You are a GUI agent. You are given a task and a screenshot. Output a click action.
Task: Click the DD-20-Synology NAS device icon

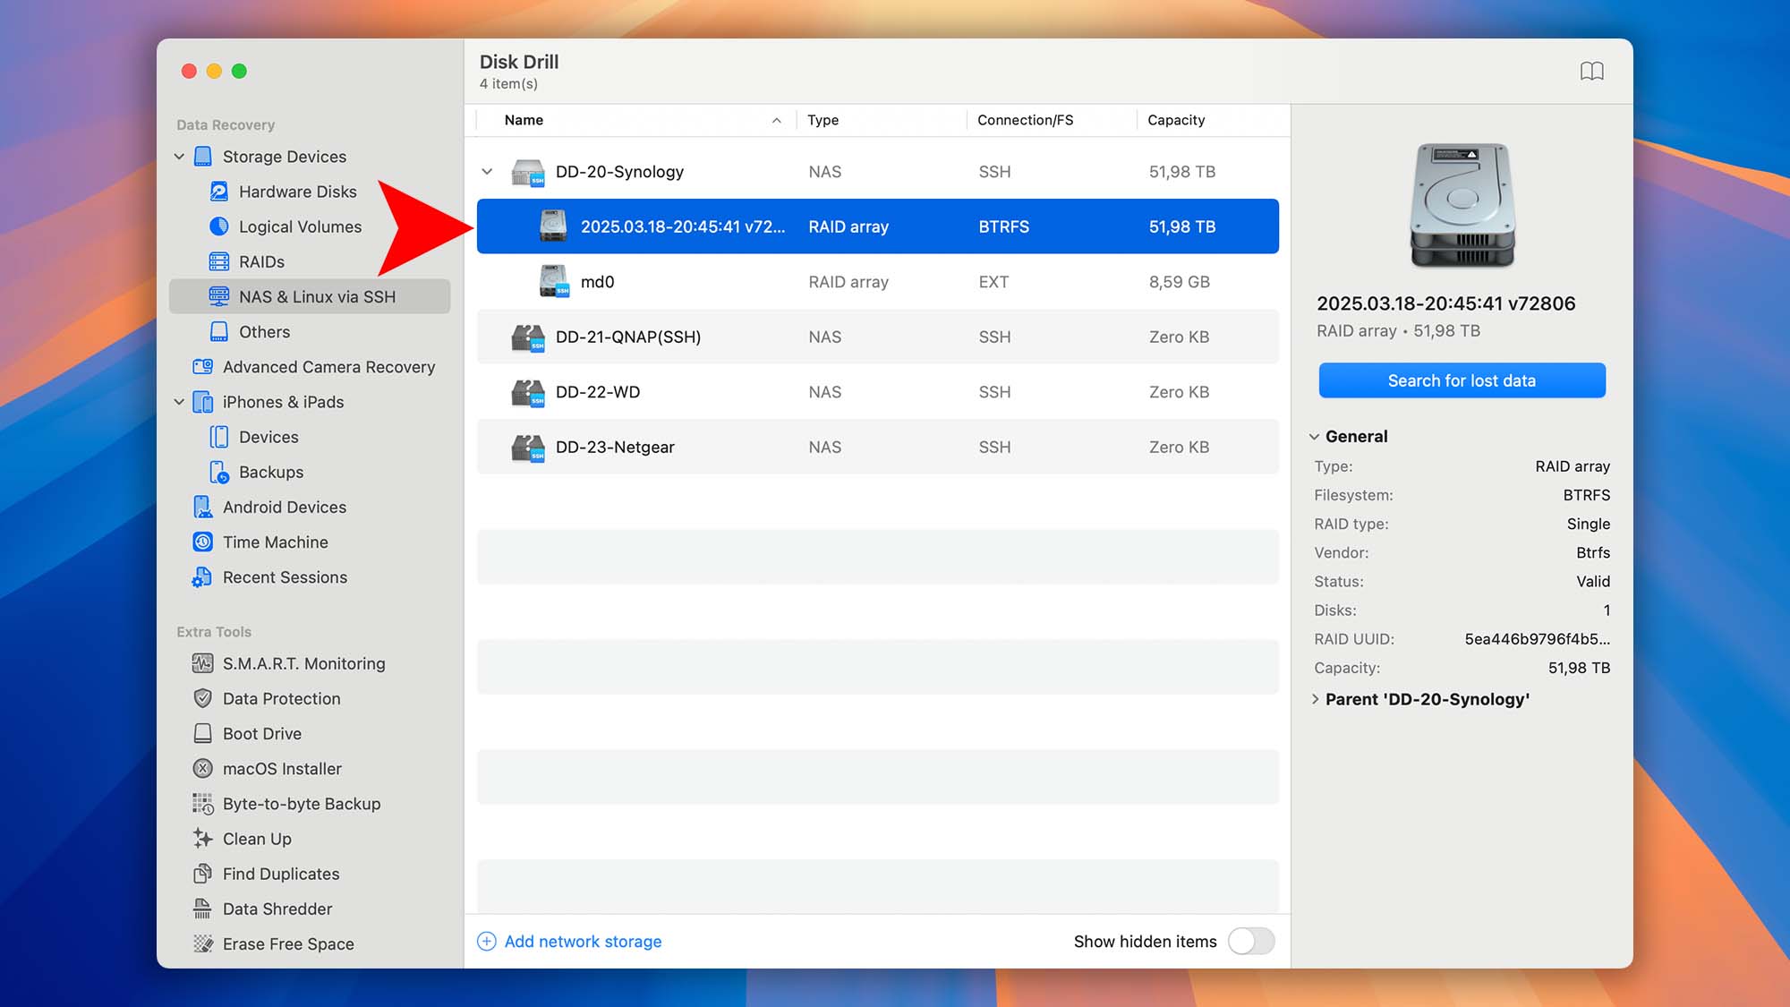tap(528, 172)
